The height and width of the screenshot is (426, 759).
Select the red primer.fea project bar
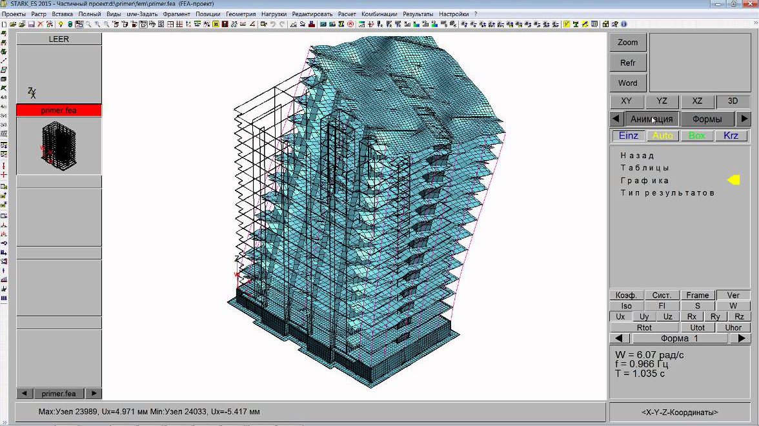[x=59, y=110]
